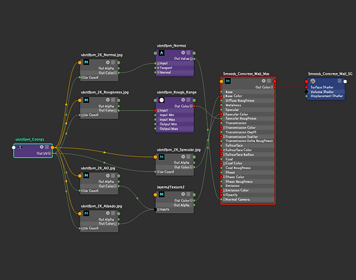Open view mode lines icon on uhnlfbvn_Coords node
356x280 pixels.
point(47,147)
